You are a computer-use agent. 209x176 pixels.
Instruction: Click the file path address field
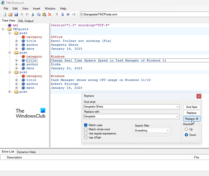(x=144, y=14)
